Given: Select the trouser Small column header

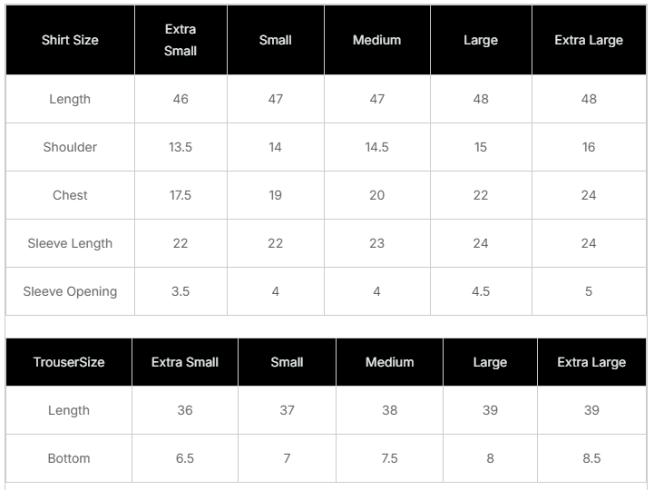Looking at the screenshot, I should point(287,362).
